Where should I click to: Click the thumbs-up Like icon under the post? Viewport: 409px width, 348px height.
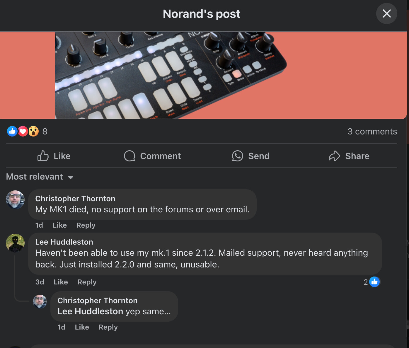click(43, 156)
